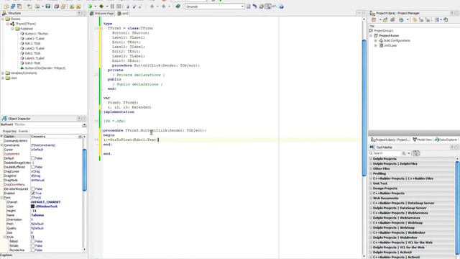Switch to Events tab in Object Inspector
The height and width of the screenshot is (259, 460).
(23, 131)
